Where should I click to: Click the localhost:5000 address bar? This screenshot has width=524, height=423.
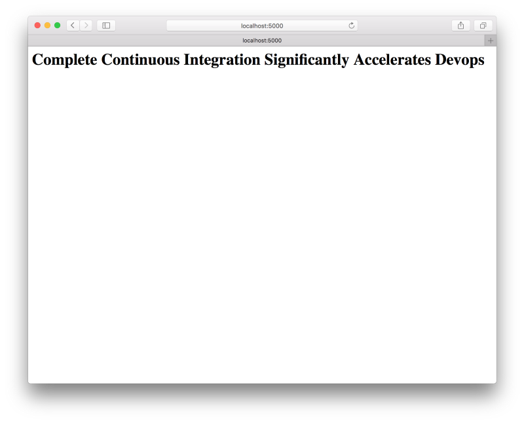(x=262, y=26)
